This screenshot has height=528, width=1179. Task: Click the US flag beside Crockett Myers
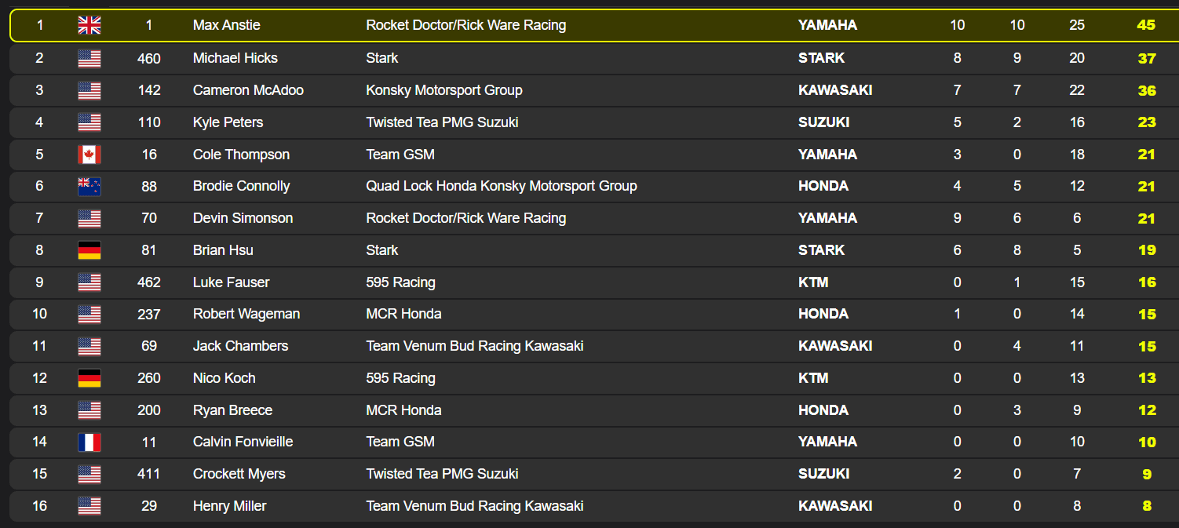click(89, 474)
